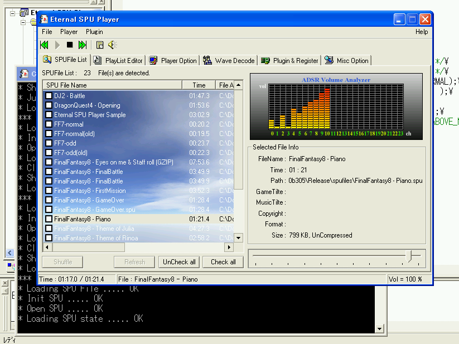Click the UnCheck all button
Screen dimensions: 459x344
point(179,262)
